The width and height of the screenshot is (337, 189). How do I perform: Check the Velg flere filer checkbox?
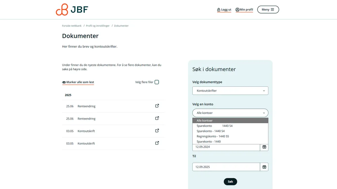tap(157, 82)
